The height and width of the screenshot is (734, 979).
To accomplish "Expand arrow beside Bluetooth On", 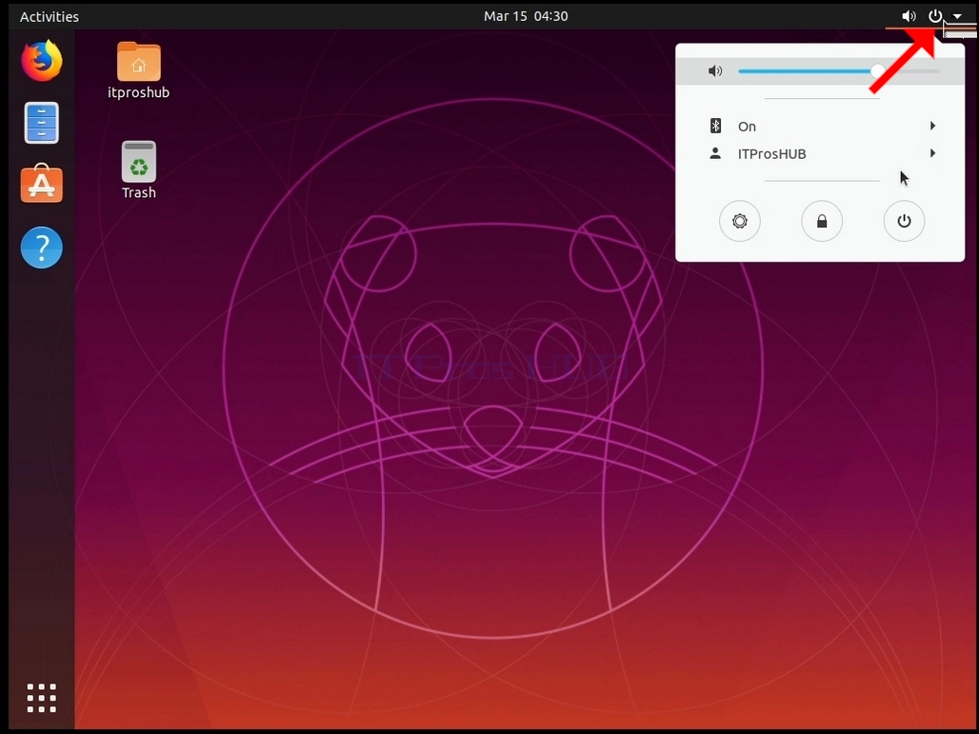I will pos(932,126).
